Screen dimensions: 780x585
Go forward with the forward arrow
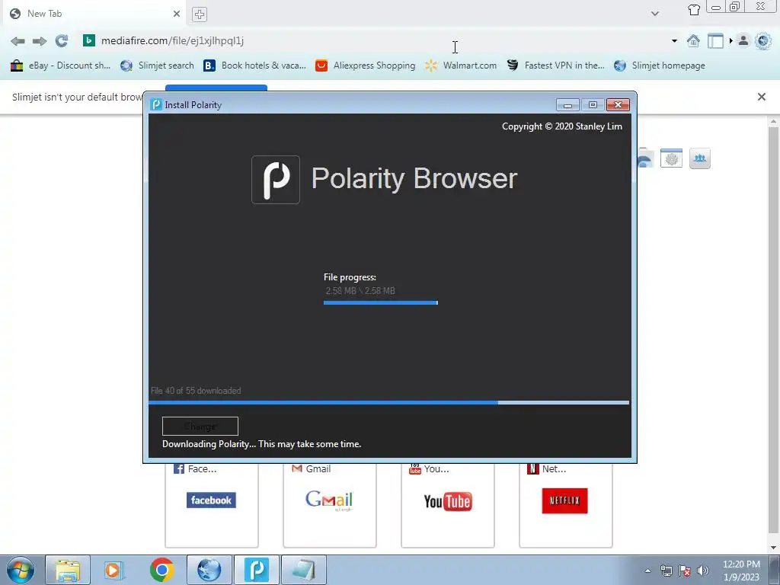click(40, 41)
